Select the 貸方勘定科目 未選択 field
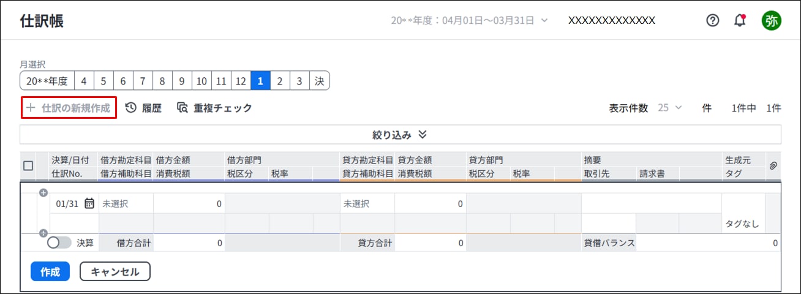801x294 pixels. (367, 203)
